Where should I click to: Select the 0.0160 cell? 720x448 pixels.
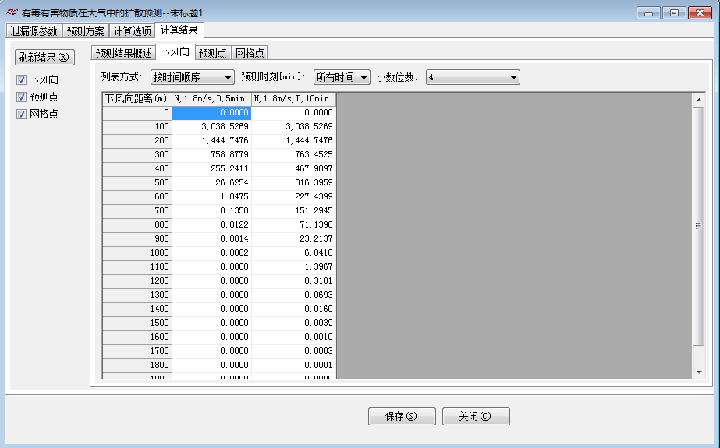[x=294, y=309]
